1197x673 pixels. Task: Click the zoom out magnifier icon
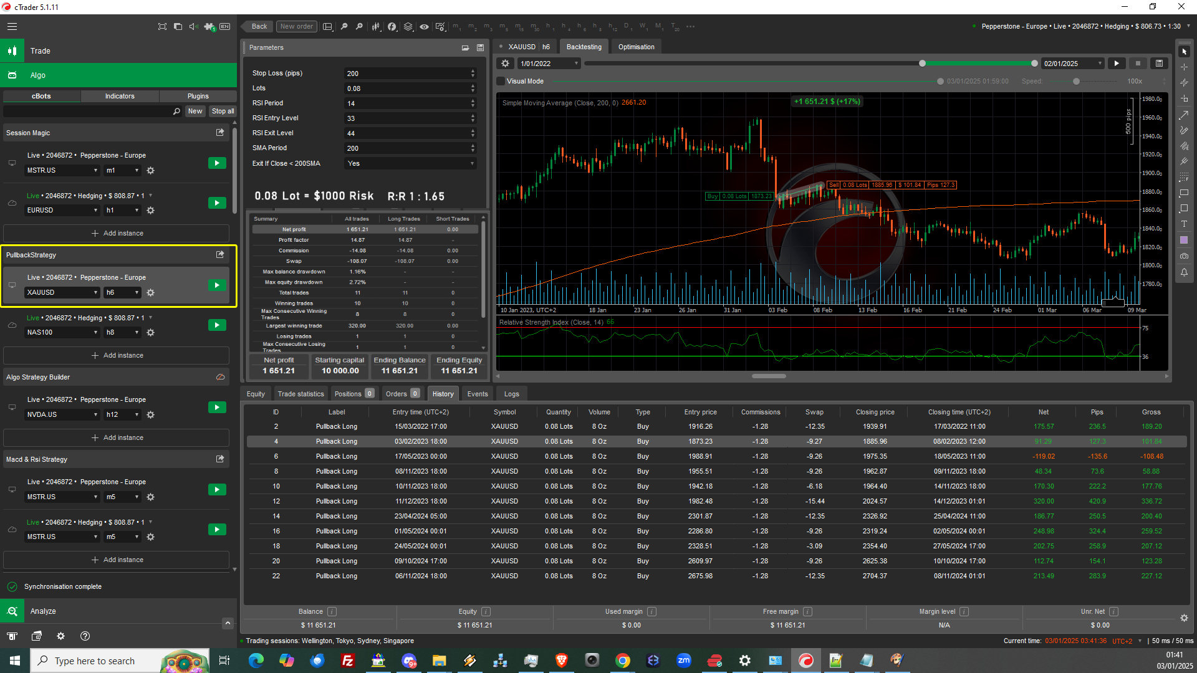coord(344,26)
